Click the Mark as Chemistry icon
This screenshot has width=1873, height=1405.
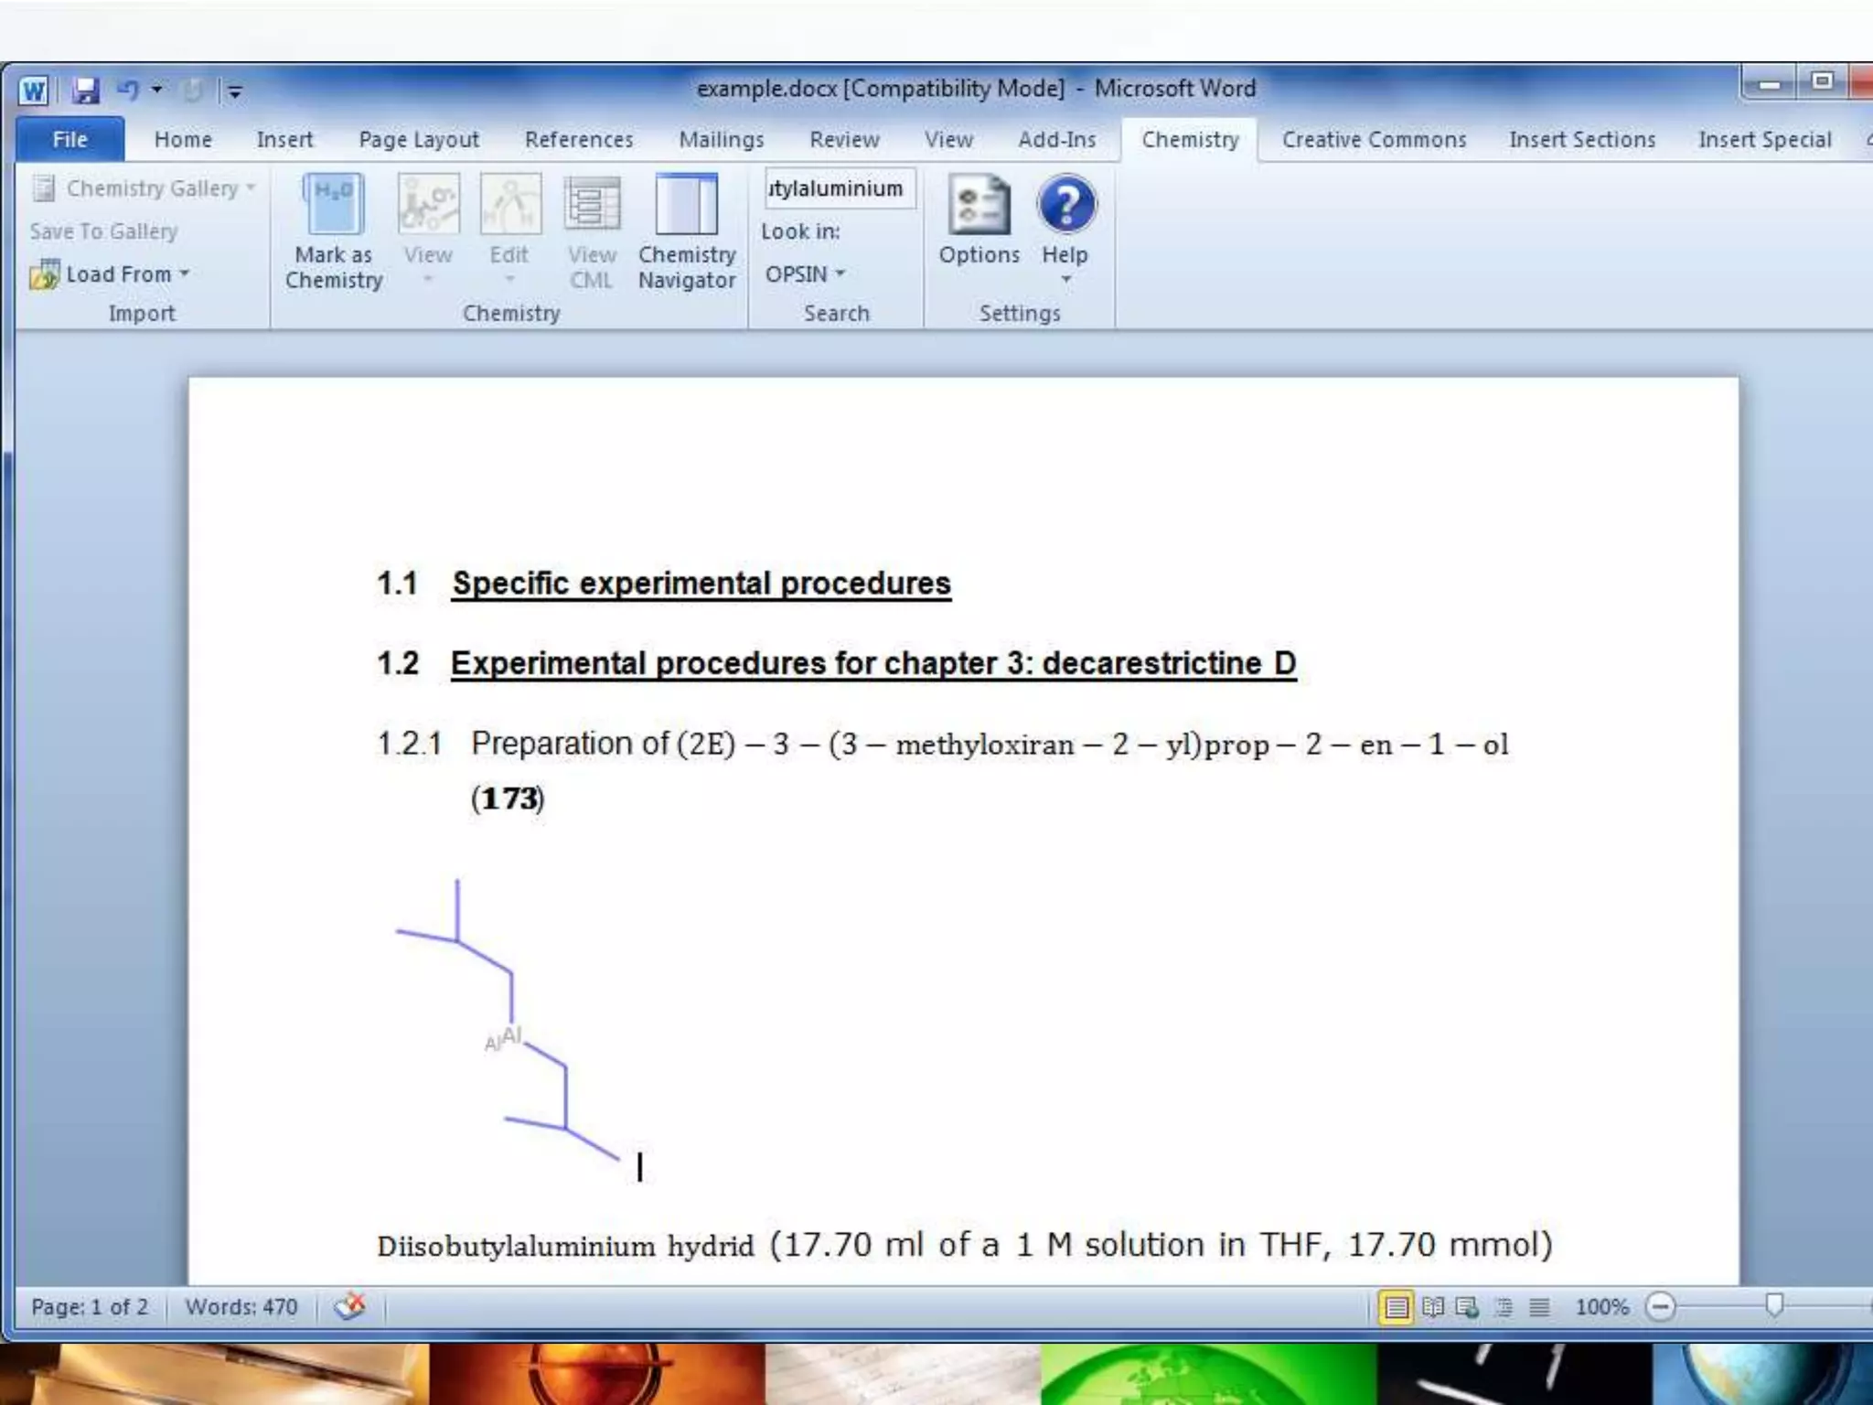click(333, 205)
